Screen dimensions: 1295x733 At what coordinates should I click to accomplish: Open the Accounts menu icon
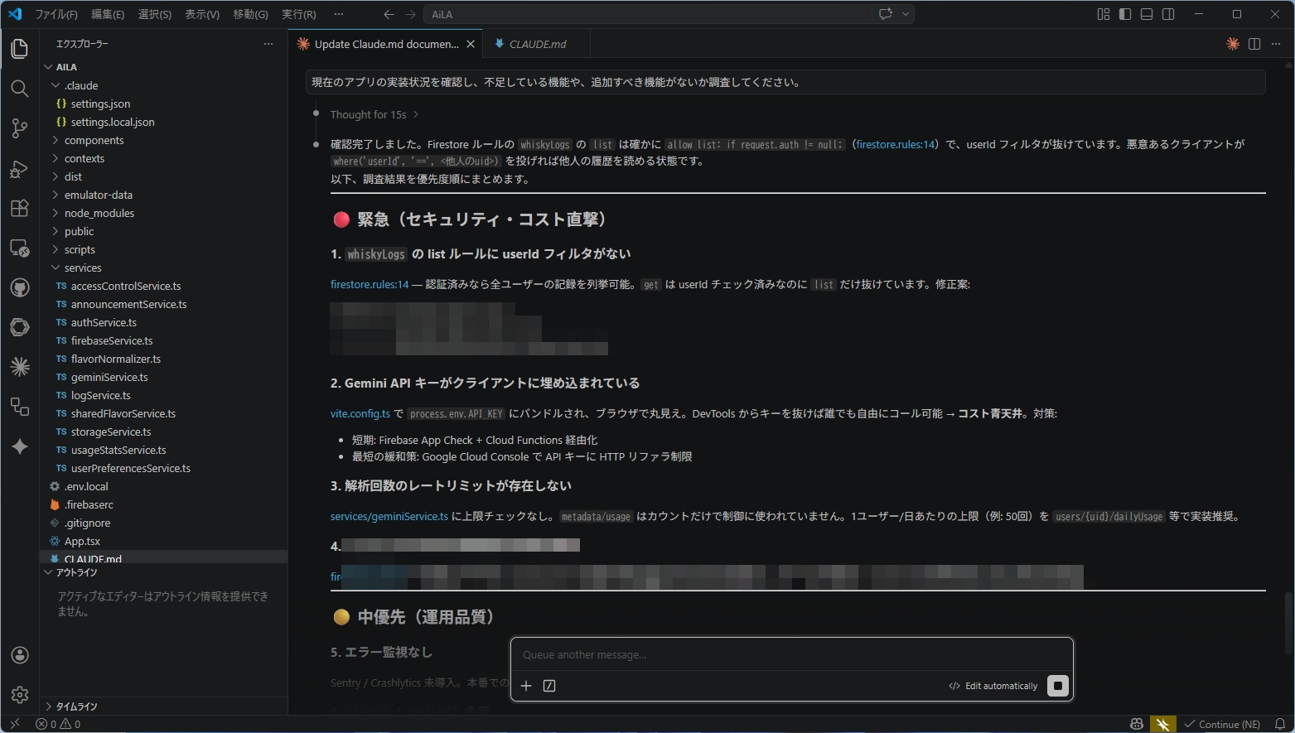coord(20,655)
